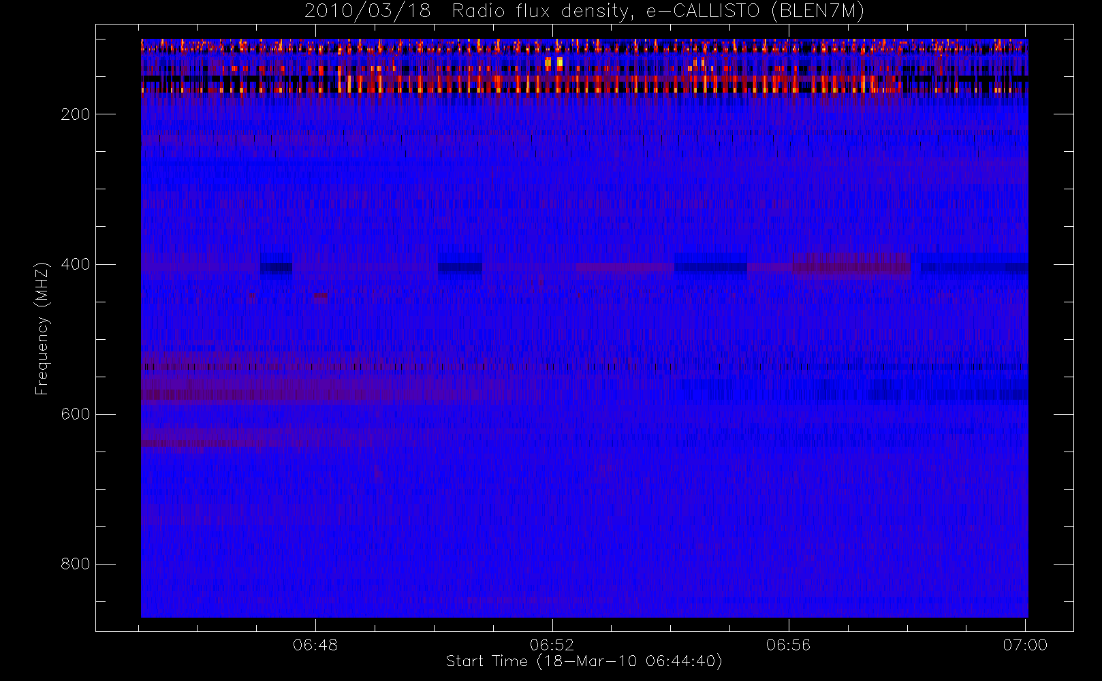
Task: Click the plot title 'Radio flux density, e-CALLISTO (BLEN7M)'
Action: [658, 11]
